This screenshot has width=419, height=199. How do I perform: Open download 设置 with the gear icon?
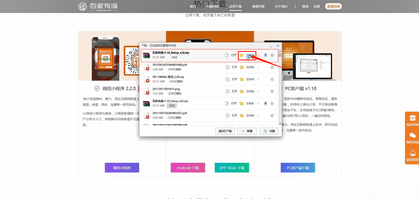click(x=269, y=131)
